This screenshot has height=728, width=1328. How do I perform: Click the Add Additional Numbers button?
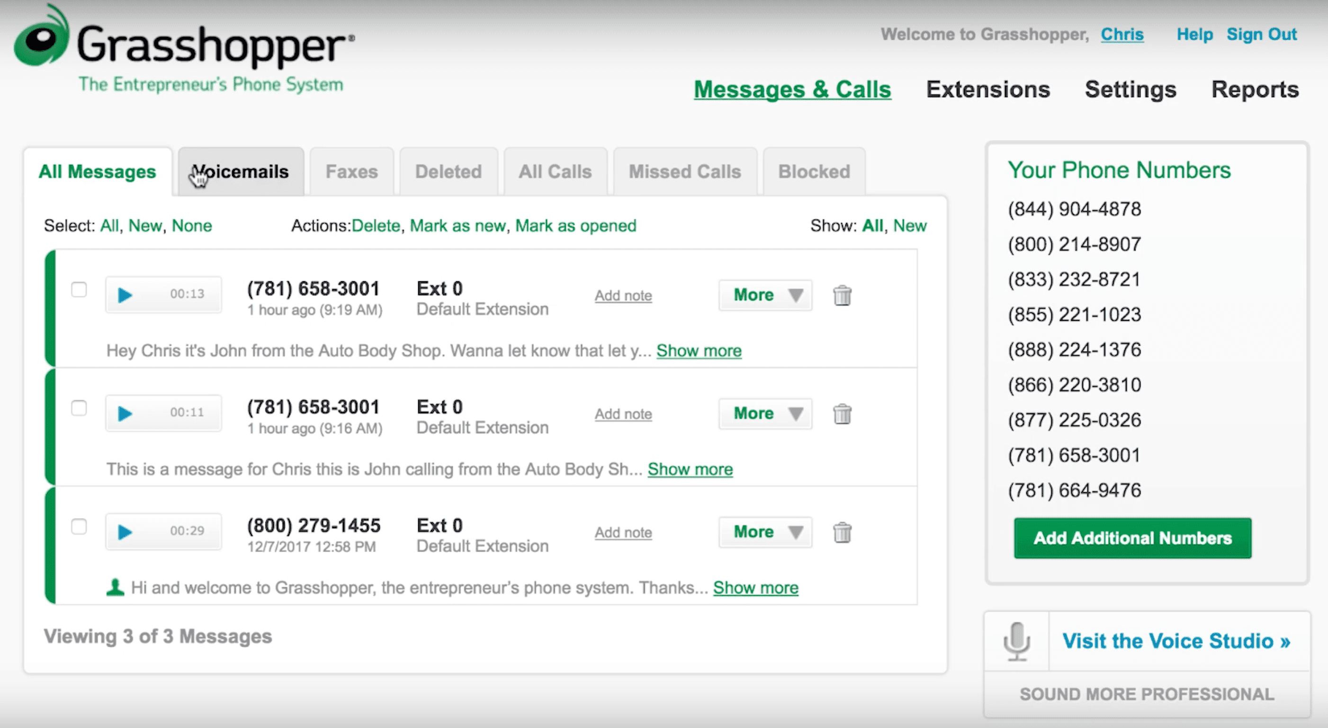click(x=1132, y=538)
